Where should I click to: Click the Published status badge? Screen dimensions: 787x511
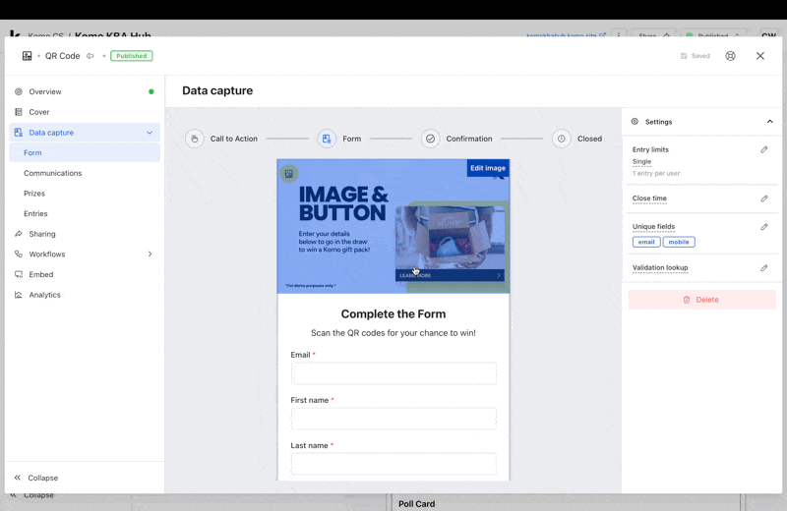[x=131, y=56]
